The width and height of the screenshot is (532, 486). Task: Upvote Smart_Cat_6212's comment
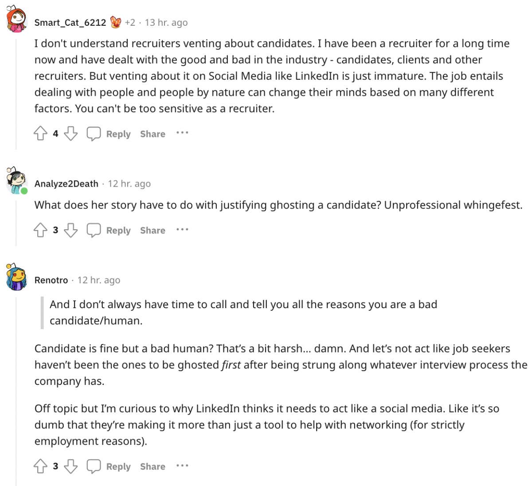(40, 133)
